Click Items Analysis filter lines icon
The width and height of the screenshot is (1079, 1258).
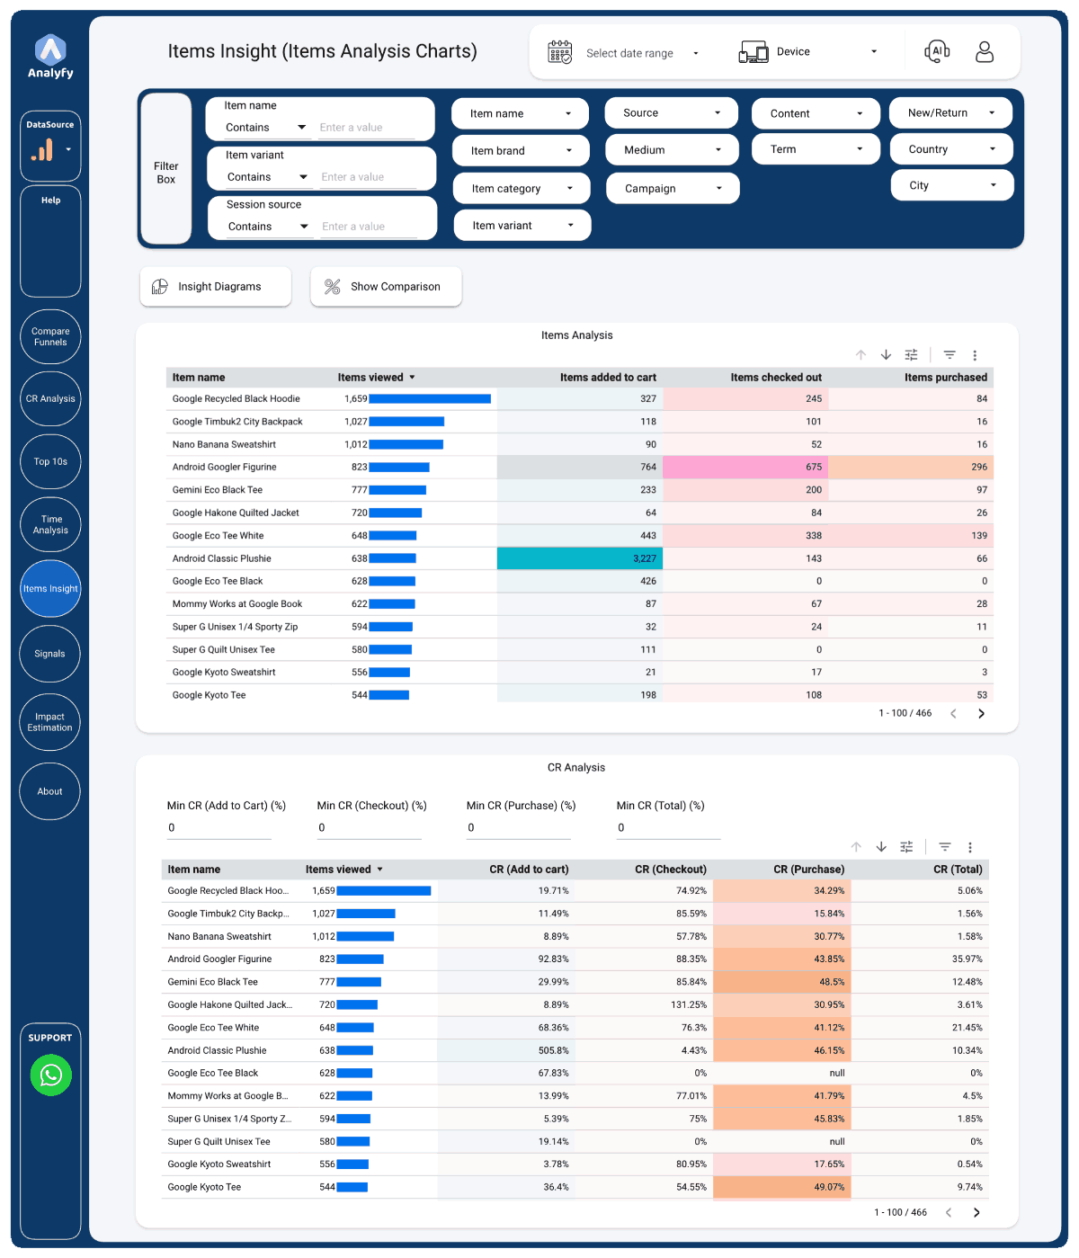point(950,355)
